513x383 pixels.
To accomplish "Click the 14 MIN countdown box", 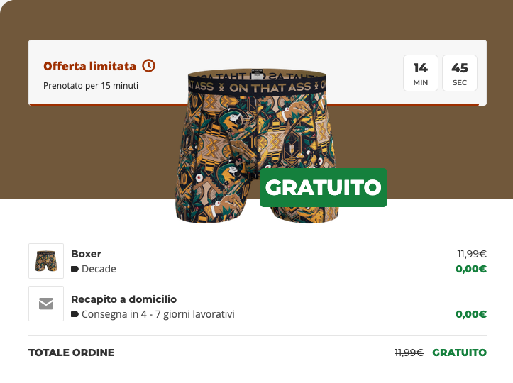I will pos(421,73).
